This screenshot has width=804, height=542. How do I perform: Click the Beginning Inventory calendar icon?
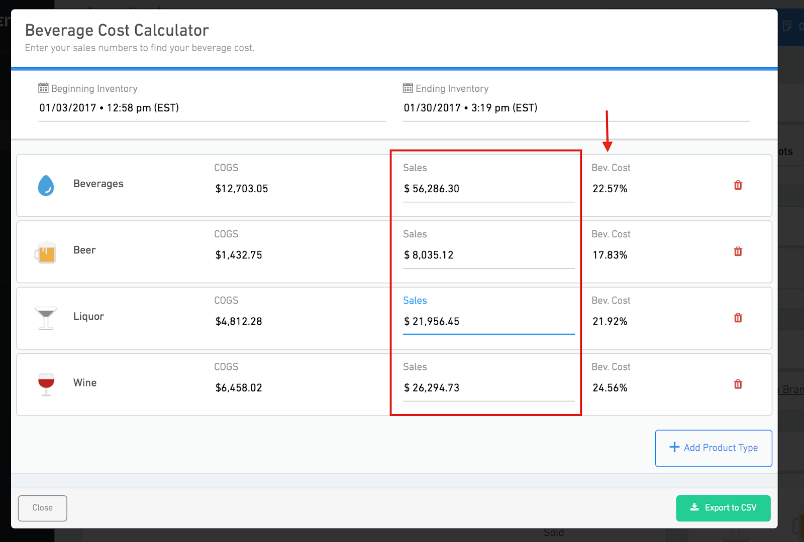[44, 88]
